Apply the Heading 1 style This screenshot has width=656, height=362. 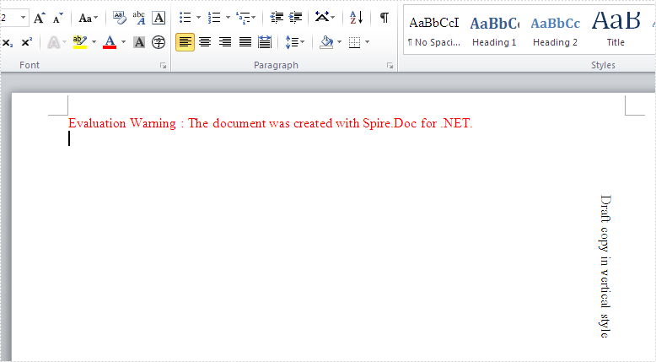pyautogui.click(x=494, y=30)
